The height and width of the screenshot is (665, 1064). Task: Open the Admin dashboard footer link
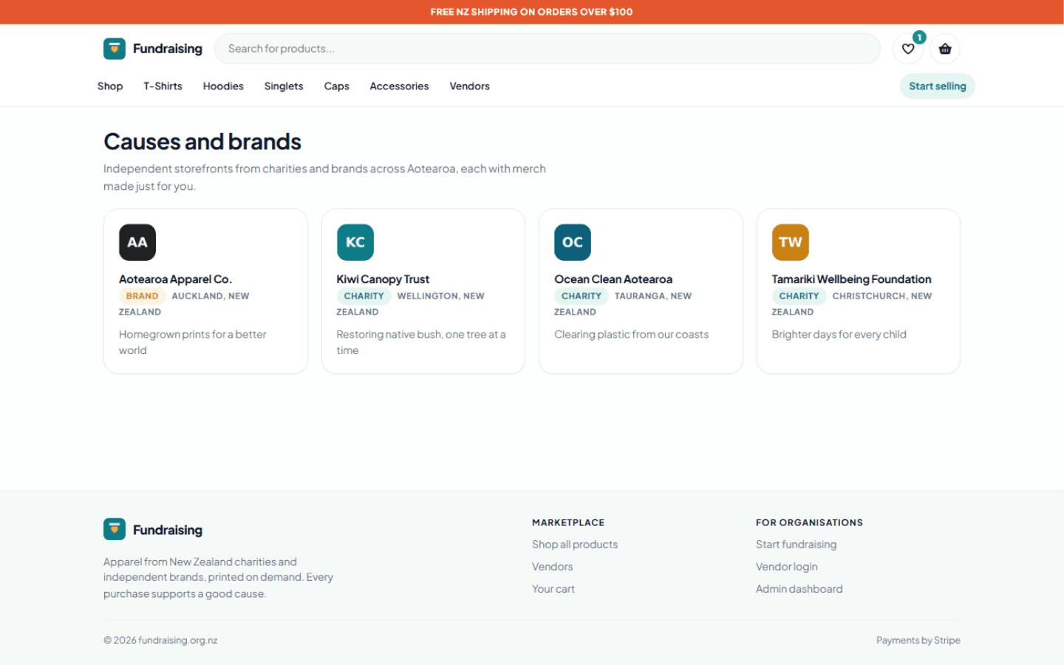[x=799, y=589]
